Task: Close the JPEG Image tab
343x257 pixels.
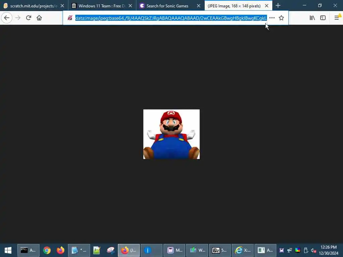Action: pos(267,6)
